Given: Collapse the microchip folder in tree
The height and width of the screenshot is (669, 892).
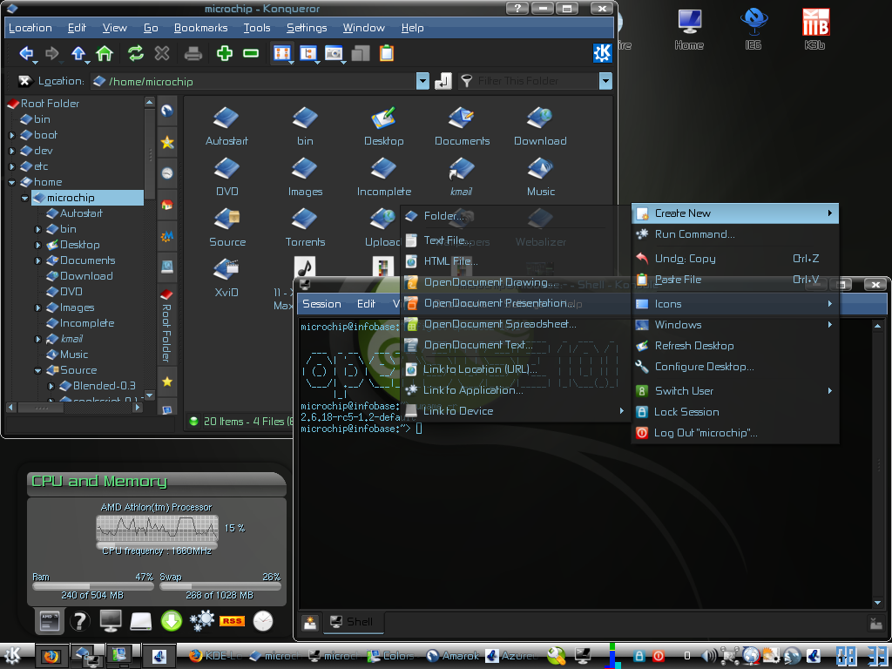Looking at the screenshot, I should (25, 198).
